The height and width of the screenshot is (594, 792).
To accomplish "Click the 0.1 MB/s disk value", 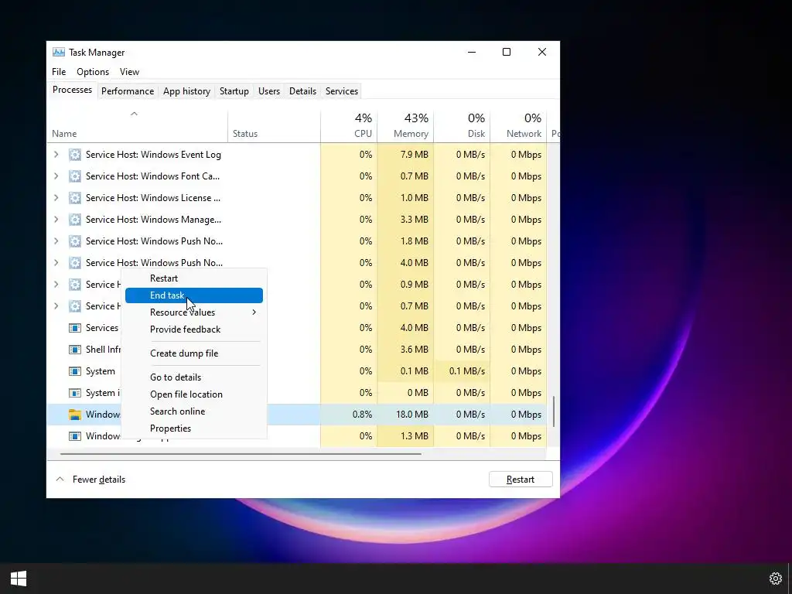I will tap(466, 371).
